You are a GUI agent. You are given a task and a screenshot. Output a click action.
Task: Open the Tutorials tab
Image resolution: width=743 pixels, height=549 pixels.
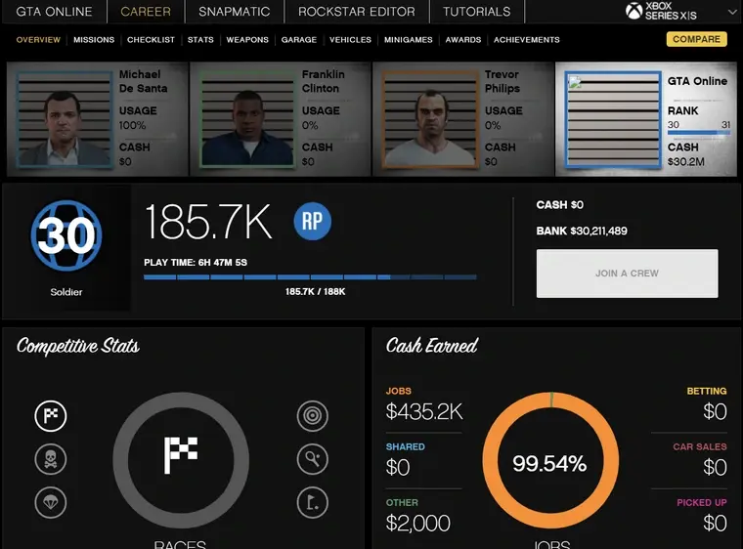click(477, 12)
